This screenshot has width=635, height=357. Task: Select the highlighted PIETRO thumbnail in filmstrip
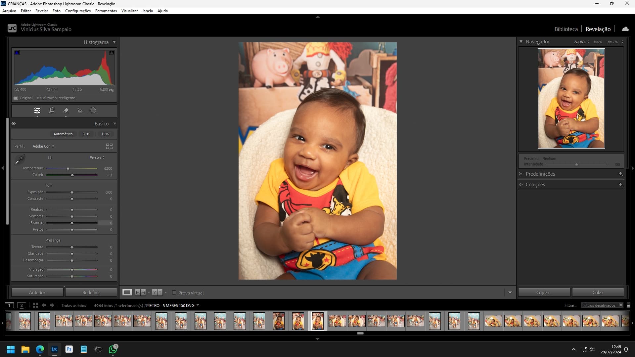pyautogui.click(x=317, y=321)
